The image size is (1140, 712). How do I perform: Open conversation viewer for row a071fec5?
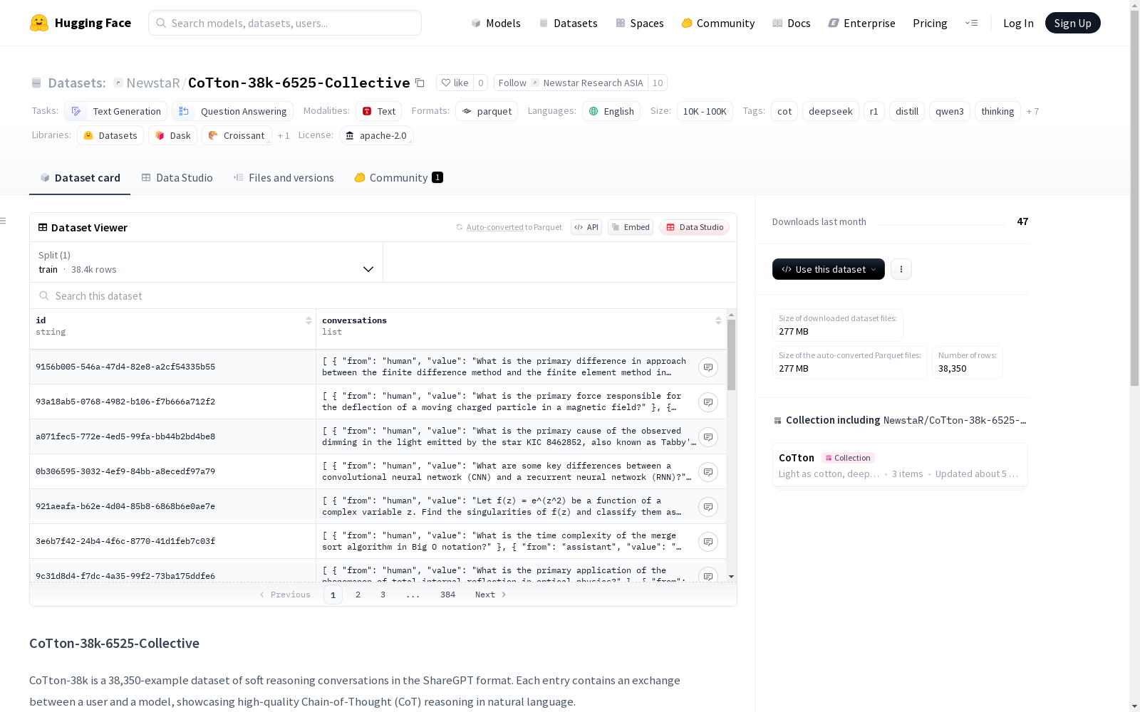click(x=708, y=437)
